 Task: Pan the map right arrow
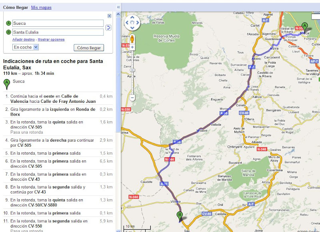pyautogui.click(x=138, y=23)
